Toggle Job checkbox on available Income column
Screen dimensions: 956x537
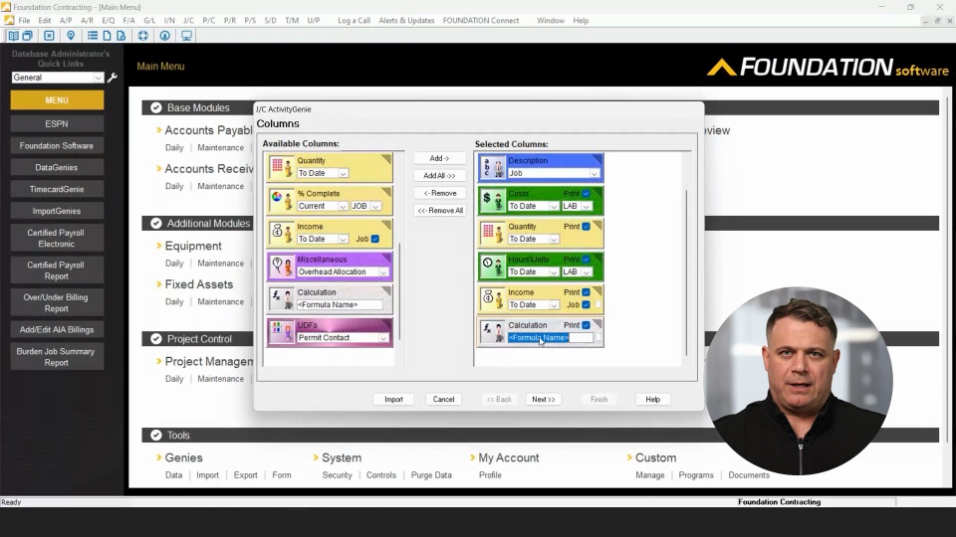(375, 239)
